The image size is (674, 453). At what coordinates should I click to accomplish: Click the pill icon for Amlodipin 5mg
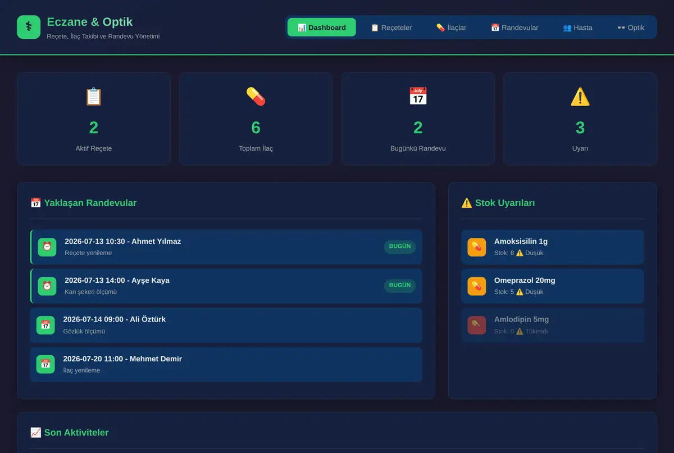coord(477,325)
